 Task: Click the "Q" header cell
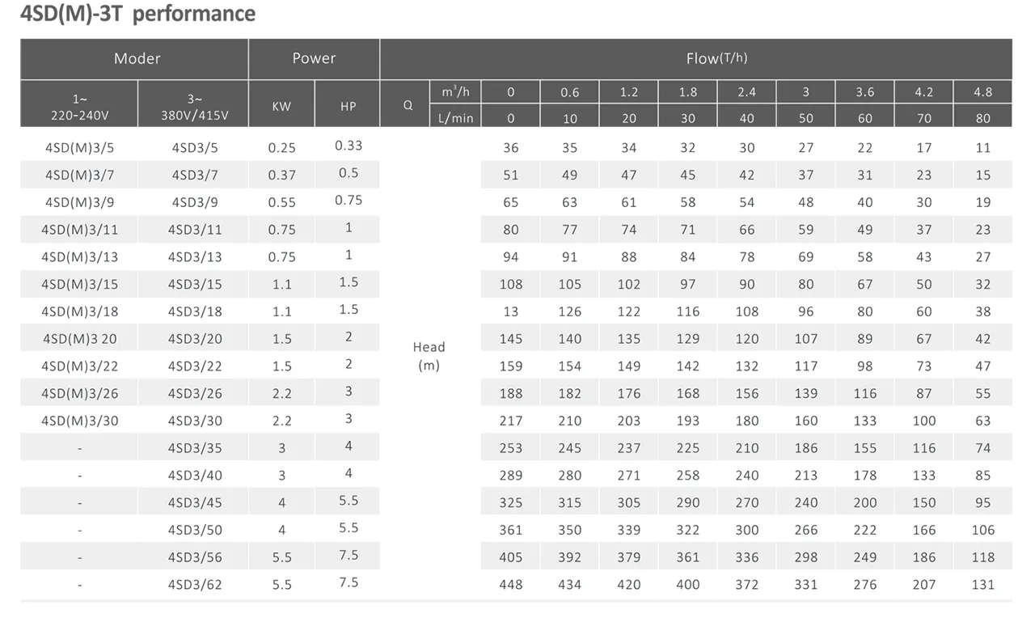coord(408,104)
